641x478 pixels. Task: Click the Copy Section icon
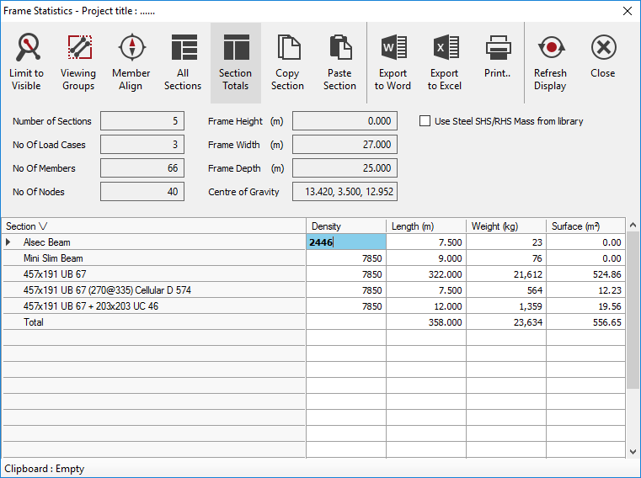287,59
